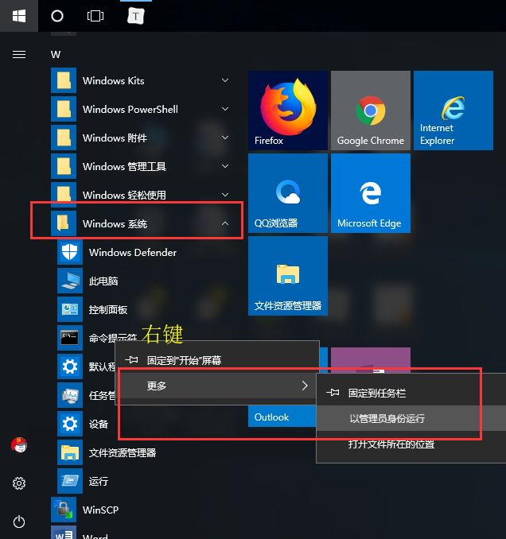
Task: Expand the Windows 轻松使用 folder chevron
Action: (225, 195)
